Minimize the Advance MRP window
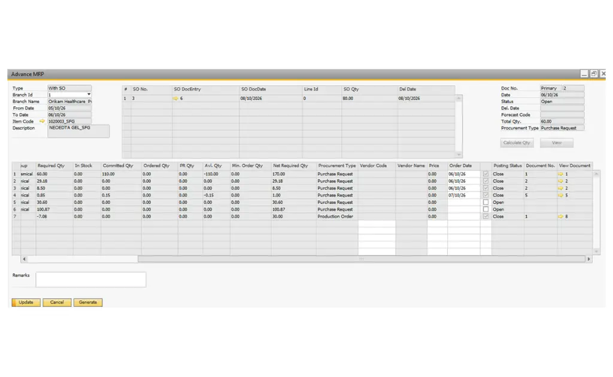 pos(584,74)
